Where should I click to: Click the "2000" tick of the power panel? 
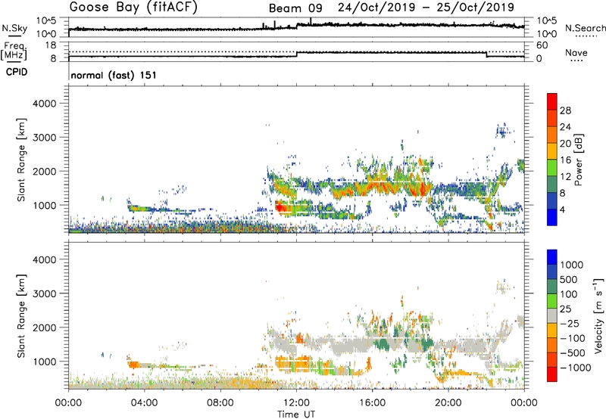tap(44, 171)
